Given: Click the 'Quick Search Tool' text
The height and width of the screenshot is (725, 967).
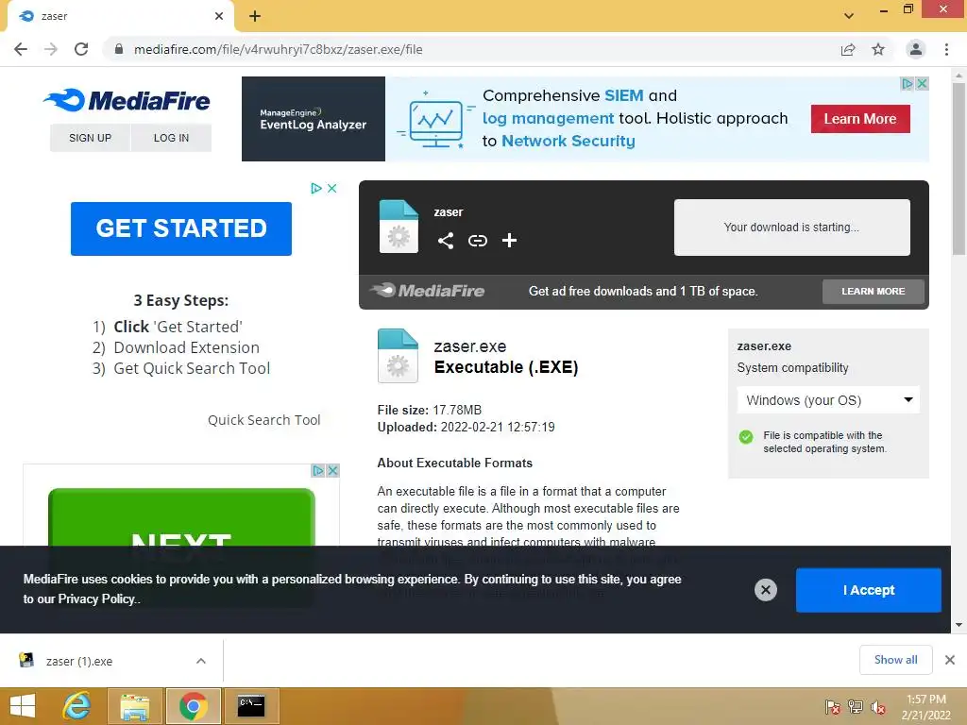Looking at the screenshot, I should 264,420.
